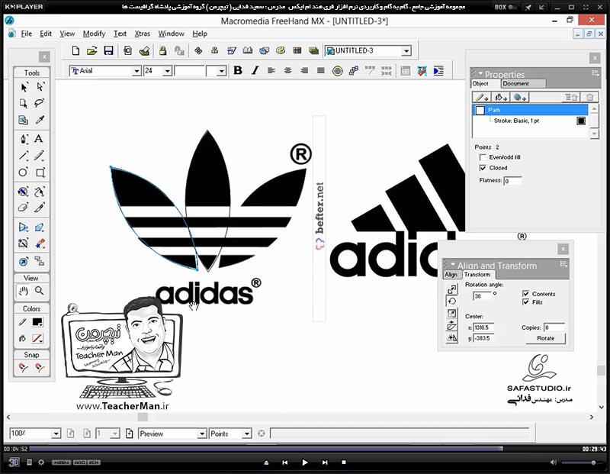Image resolution: width=610 pixels, height=474 pixels.
Task: Collapse the Properties panel
Action: pos(481,73)
